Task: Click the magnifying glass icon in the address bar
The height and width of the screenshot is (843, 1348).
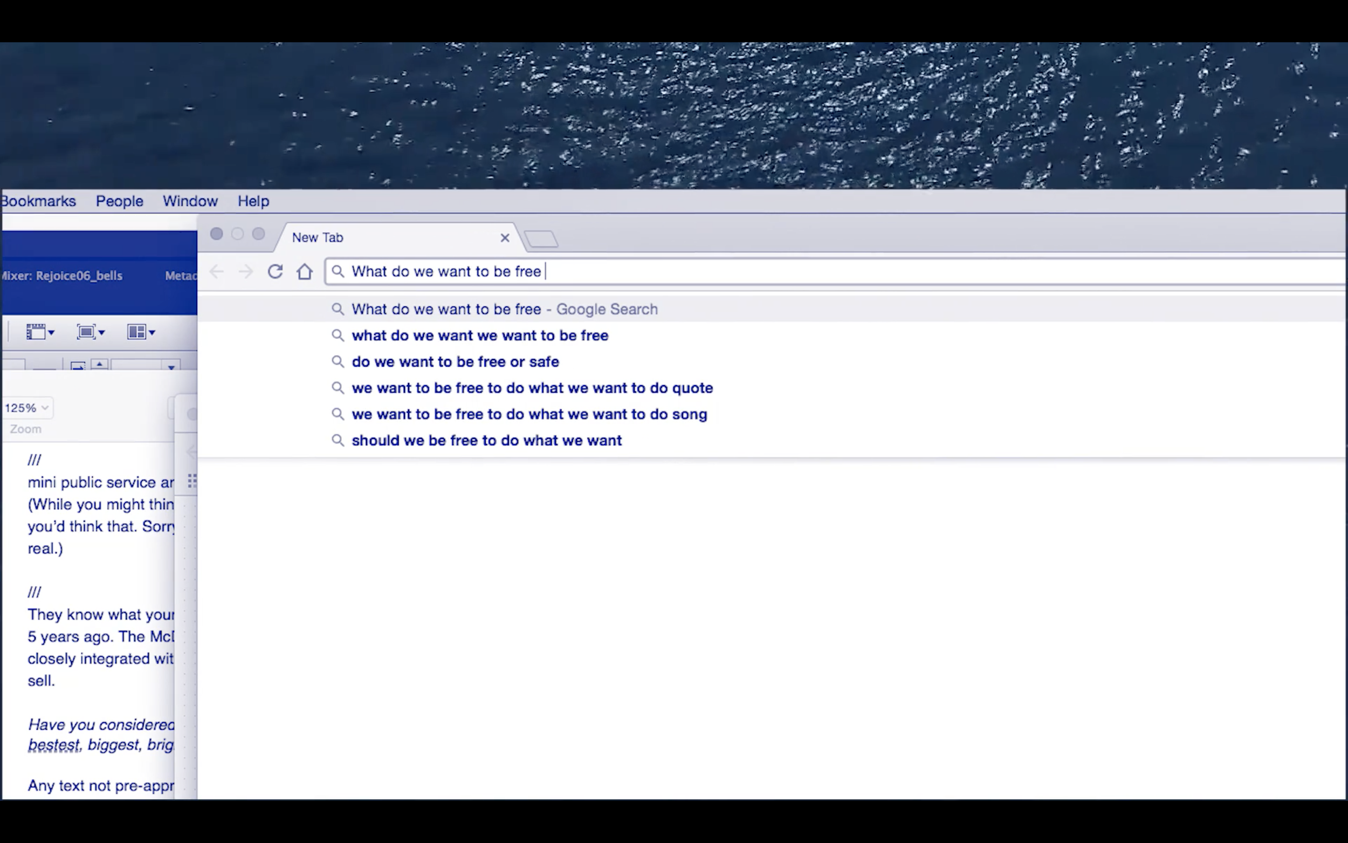Action: [339, 271]
